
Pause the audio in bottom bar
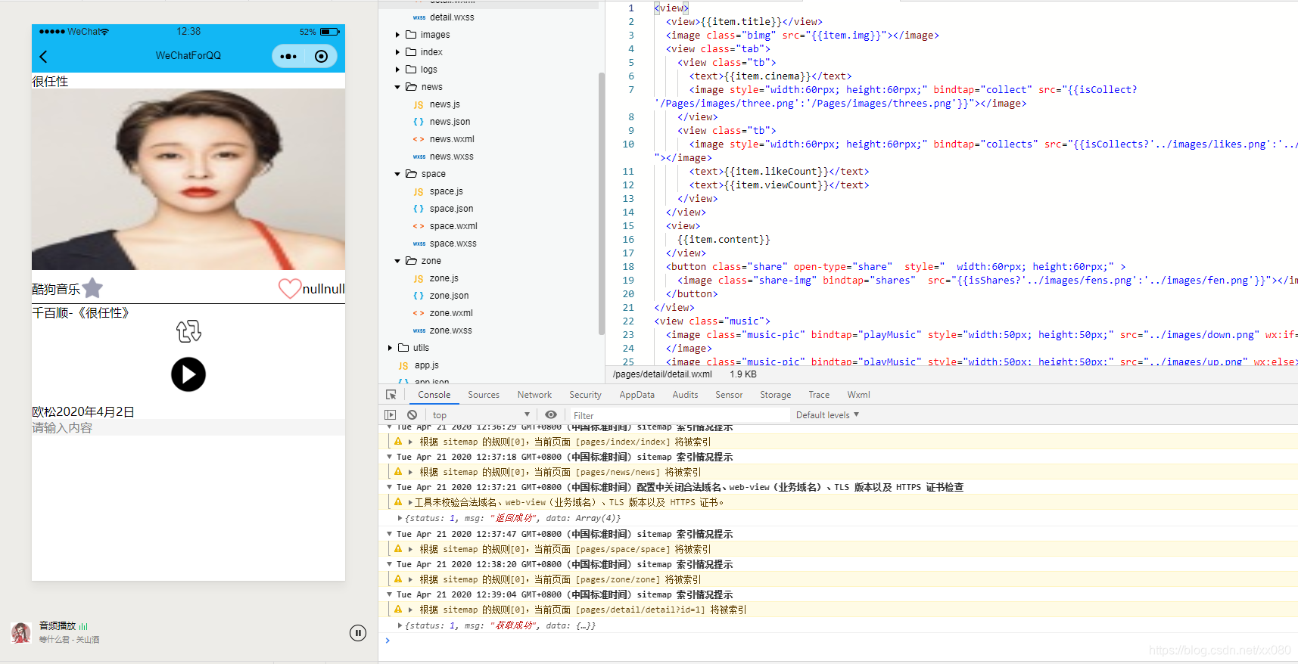click(x=358, y=633)
